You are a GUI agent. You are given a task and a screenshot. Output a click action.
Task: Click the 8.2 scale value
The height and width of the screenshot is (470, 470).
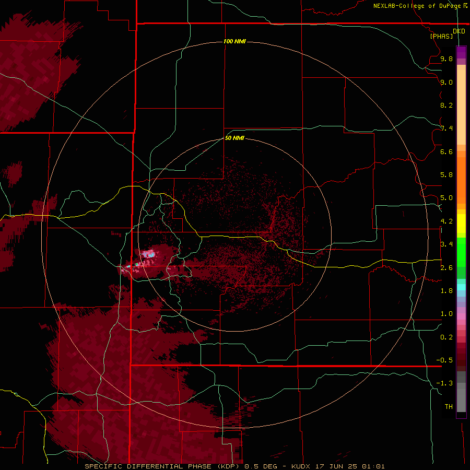click(446, 105)
